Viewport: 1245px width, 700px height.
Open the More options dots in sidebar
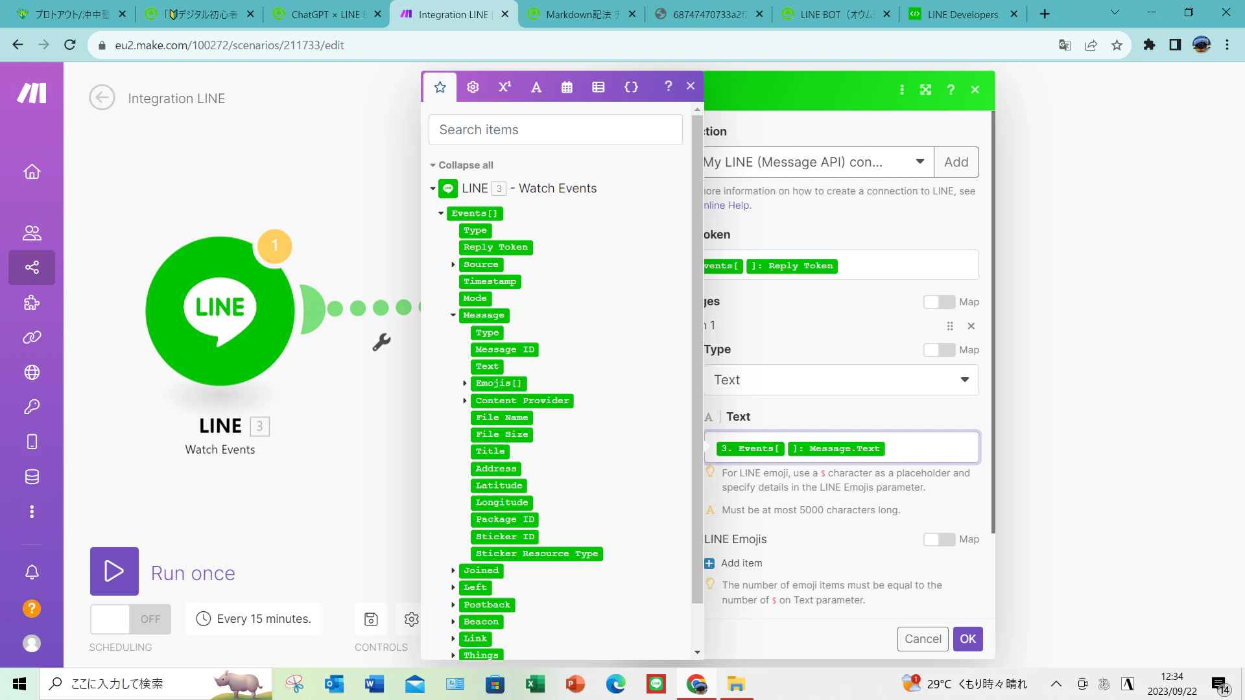(32, 512)
